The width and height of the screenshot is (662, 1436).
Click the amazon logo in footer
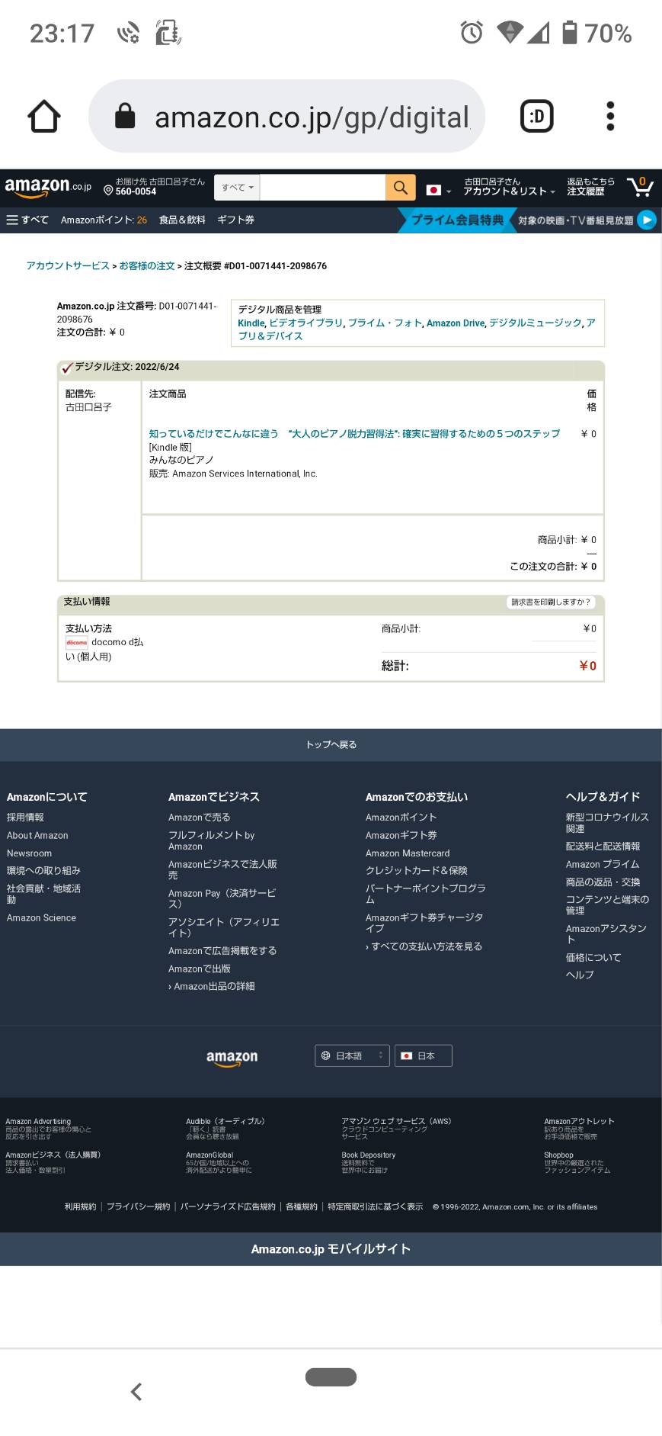pyautogui.click(x=232, y=1057)
